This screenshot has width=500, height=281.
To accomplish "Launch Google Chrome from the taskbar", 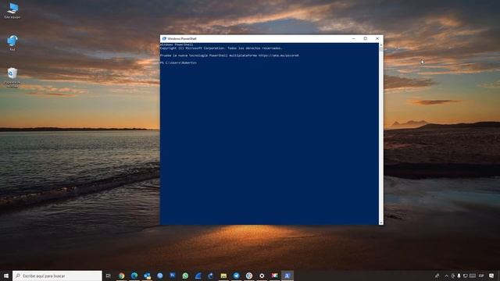I will click(x=122, y=276).
